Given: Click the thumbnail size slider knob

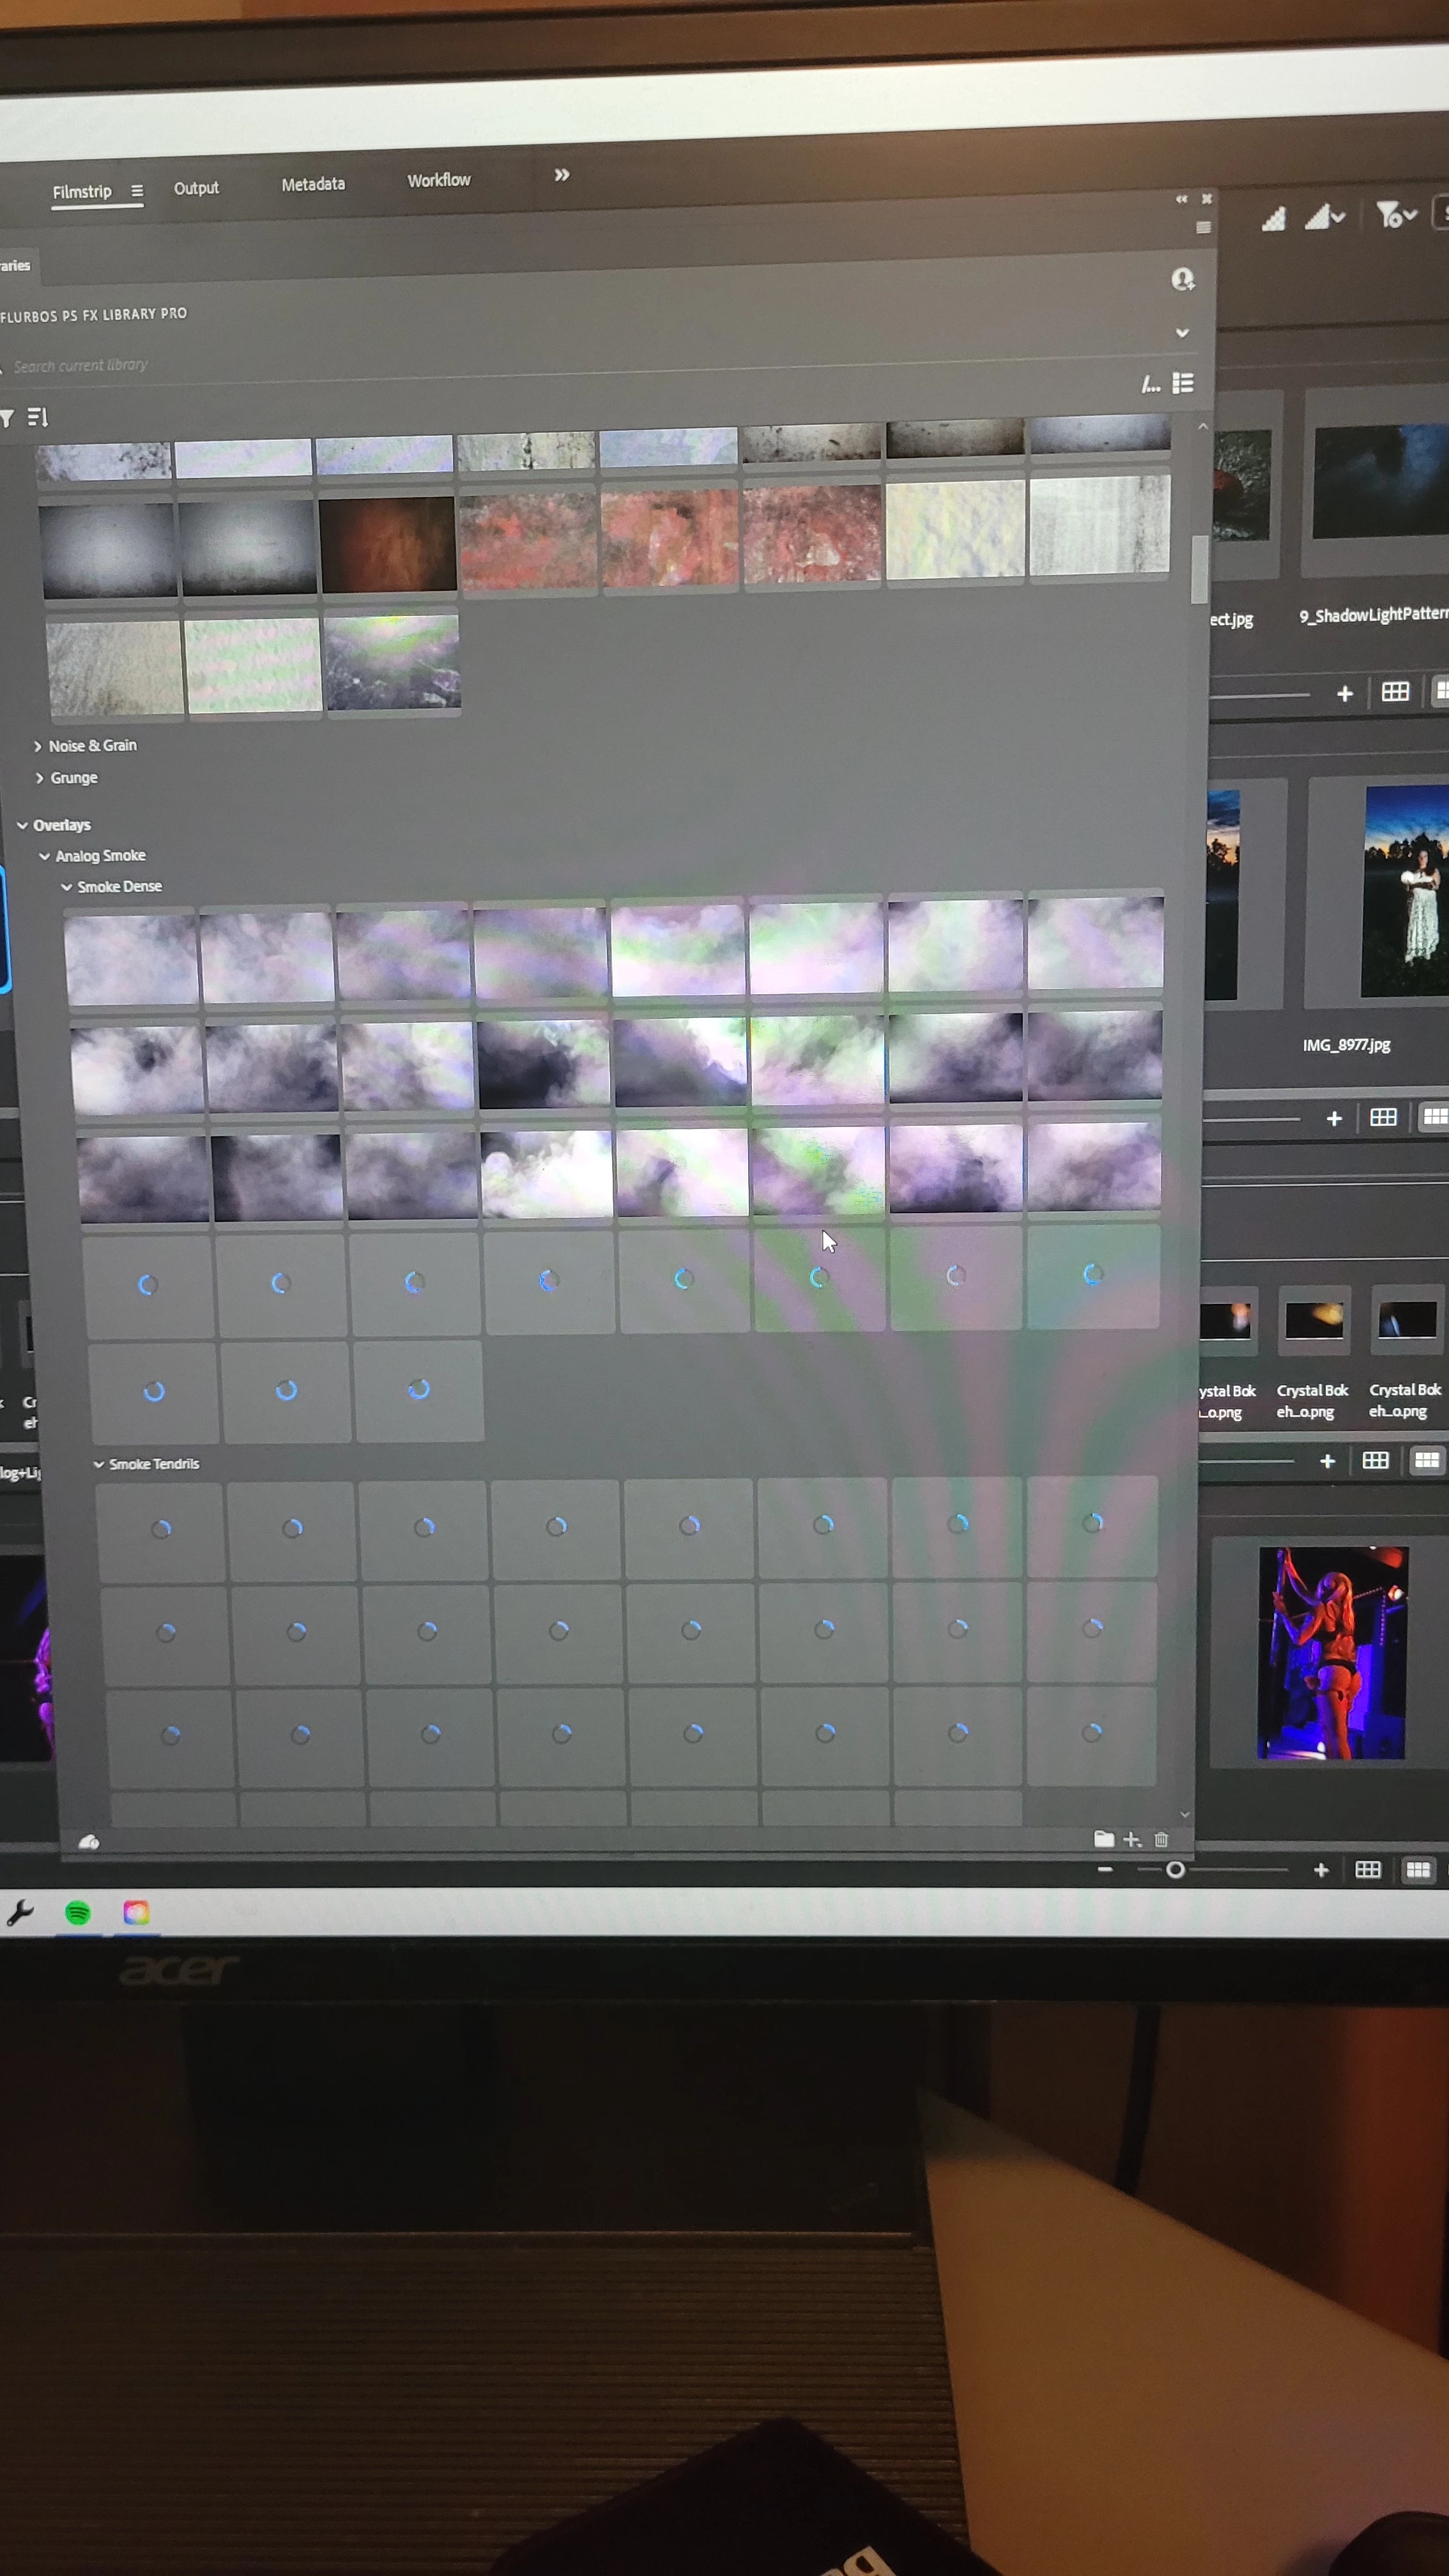Looking at the screenshot, I should (1175, 1869).
